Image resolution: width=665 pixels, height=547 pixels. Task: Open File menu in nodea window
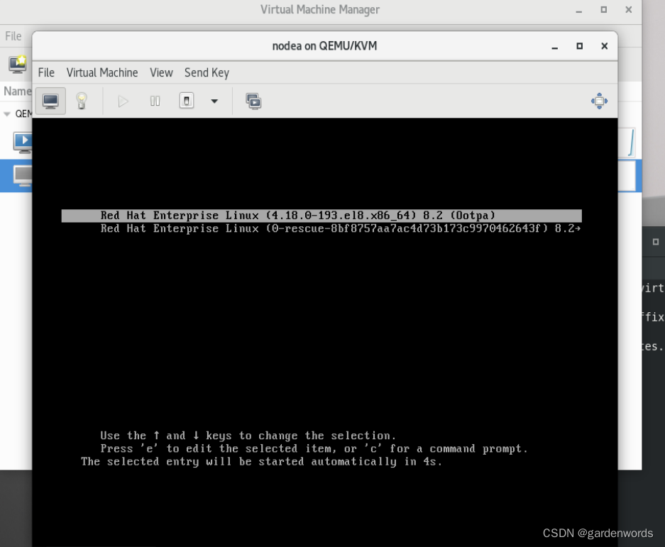[x=46, y=72]
